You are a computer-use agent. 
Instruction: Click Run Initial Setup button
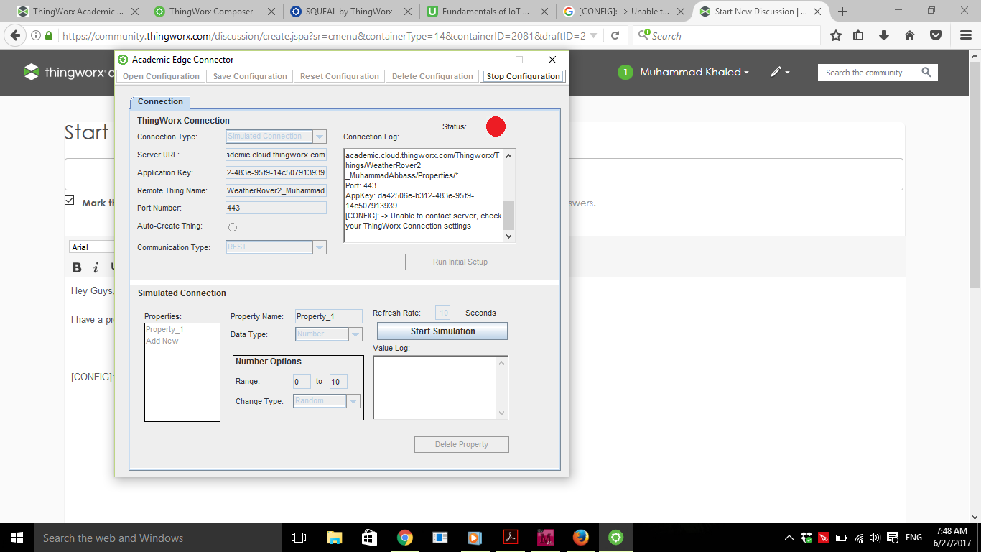460,262
